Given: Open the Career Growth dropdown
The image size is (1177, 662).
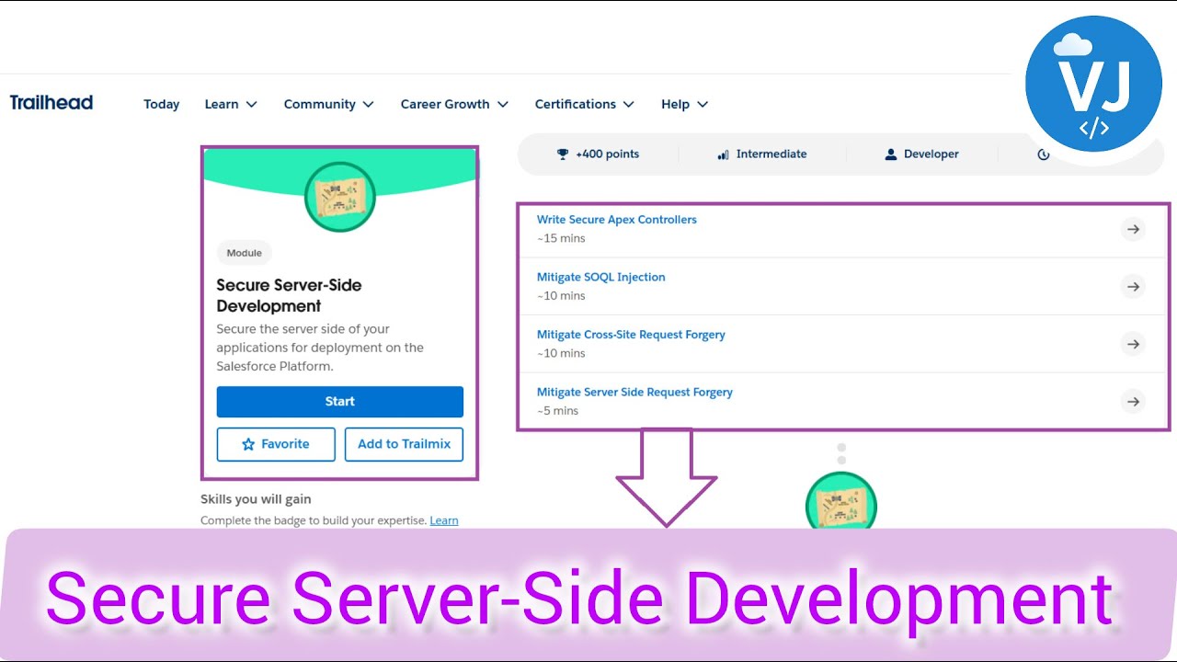Looking at the screenshot, I should coord(454,104).
